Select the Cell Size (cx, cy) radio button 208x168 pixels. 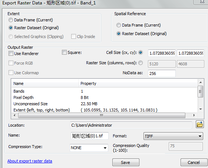point(141,52)
